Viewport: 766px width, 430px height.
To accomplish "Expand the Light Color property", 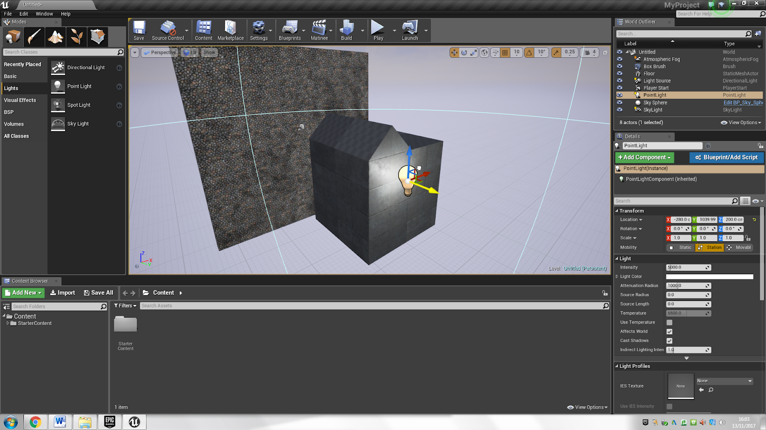I will [x=617, y=277].
